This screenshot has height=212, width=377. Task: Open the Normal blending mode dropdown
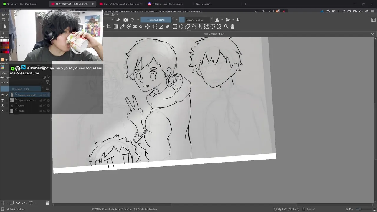pos(22,82)
